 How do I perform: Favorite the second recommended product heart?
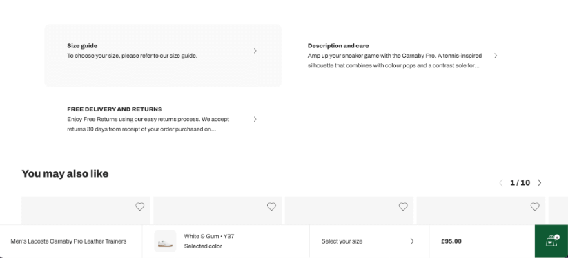click(x=271, y=206)
